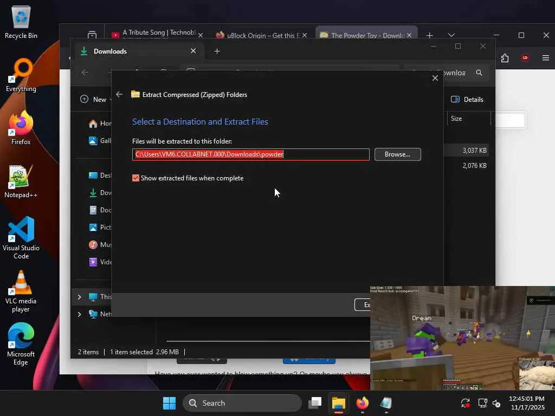555x416 pixels.
Task: Expand Network tree node
Action: [x=79, y=314]
